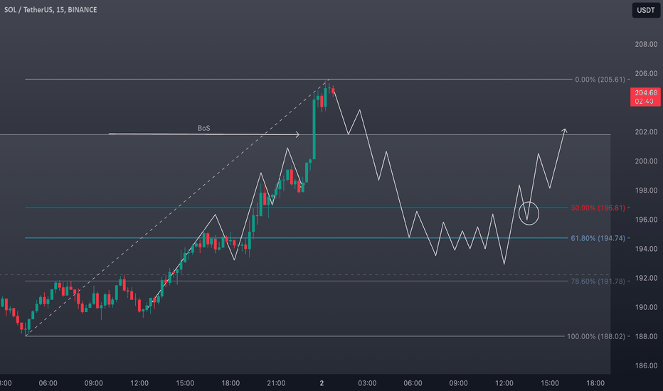
Task: Click the 186.00 price axis label
Action: (x=646, y=365)
